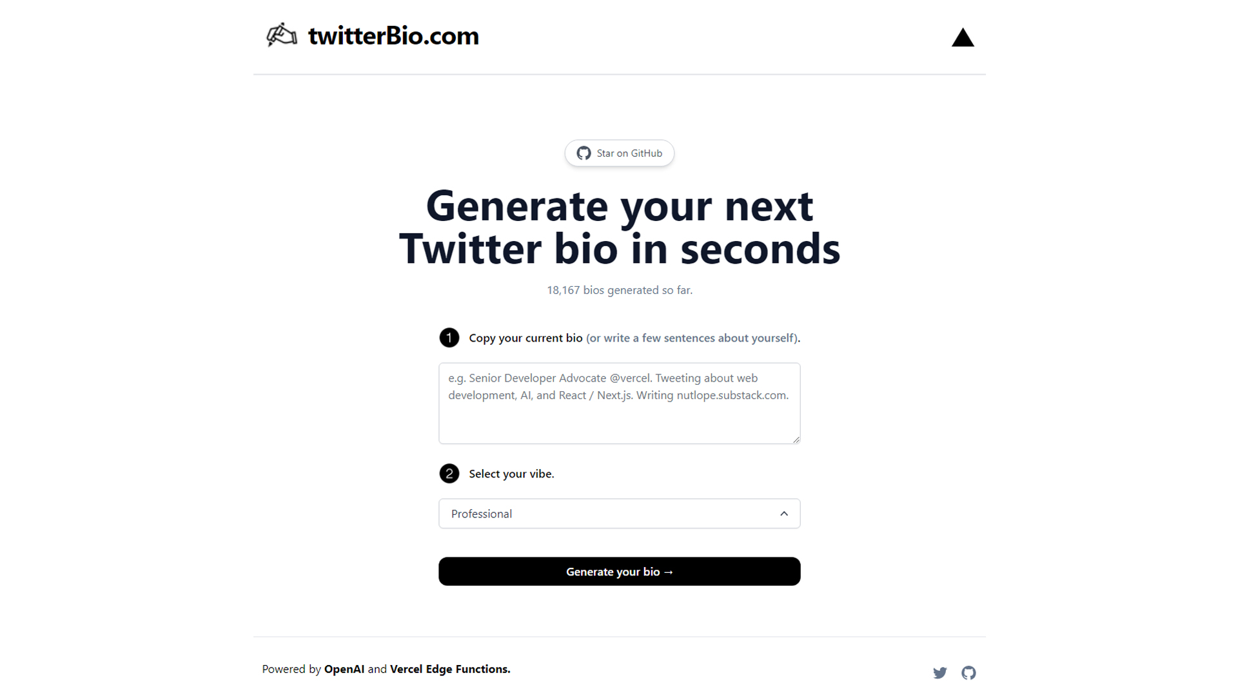The height and width of the screenshot is (696, 1238).
Task: Click the twitterBio.com header title
Action: tap(393, 36)
